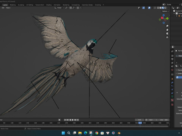Open the Sculpting workspace tab
Viewport: 182px width, 136px height.
click(x=21, y=5)
